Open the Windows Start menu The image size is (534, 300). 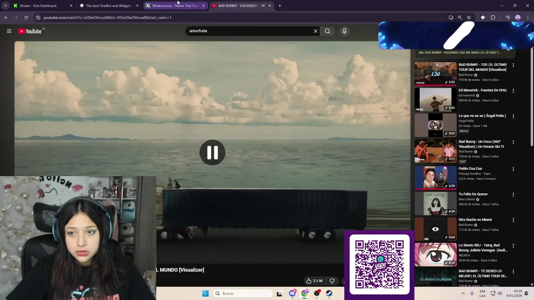click(205, 293)
